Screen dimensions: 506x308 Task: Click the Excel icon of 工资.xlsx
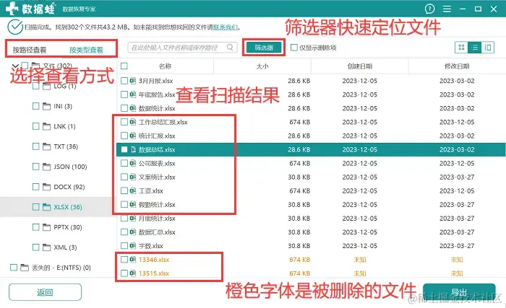click(132, 190)
